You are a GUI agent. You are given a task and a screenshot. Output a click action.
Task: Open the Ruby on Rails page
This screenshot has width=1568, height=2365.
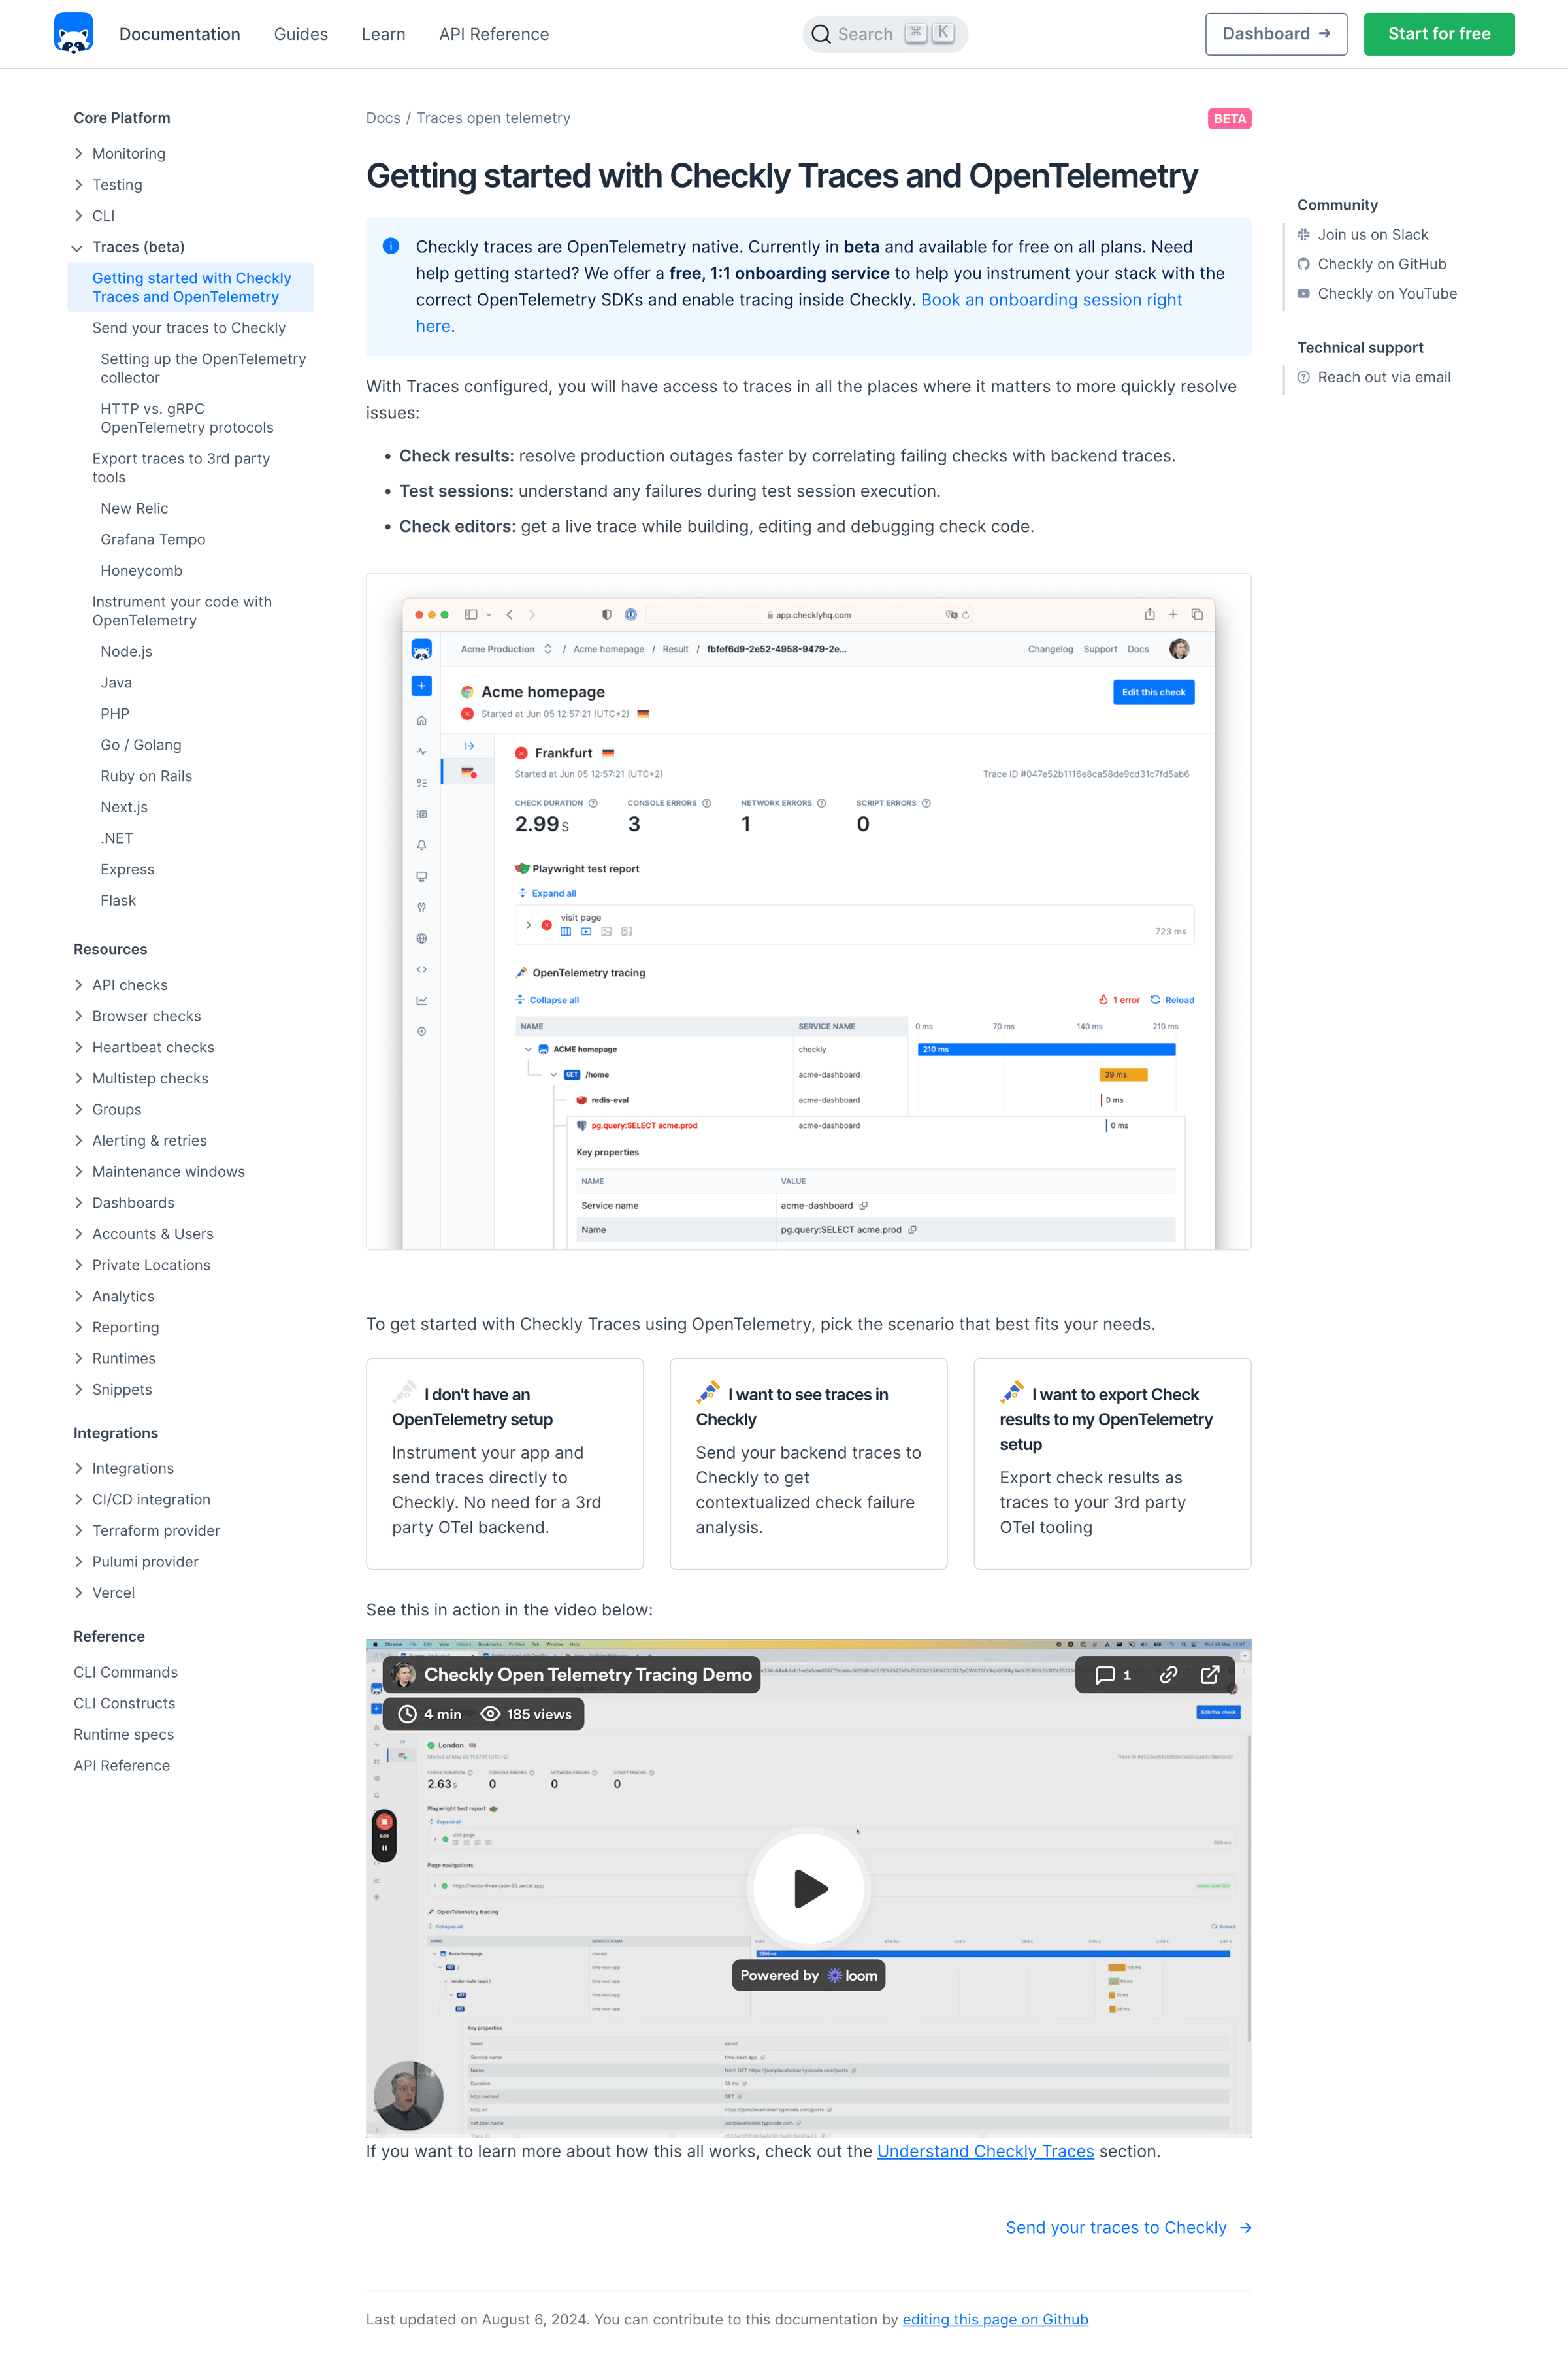pos(146,776)
